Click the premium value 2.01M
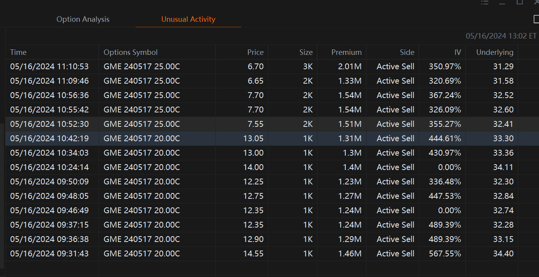 (350, 67)
